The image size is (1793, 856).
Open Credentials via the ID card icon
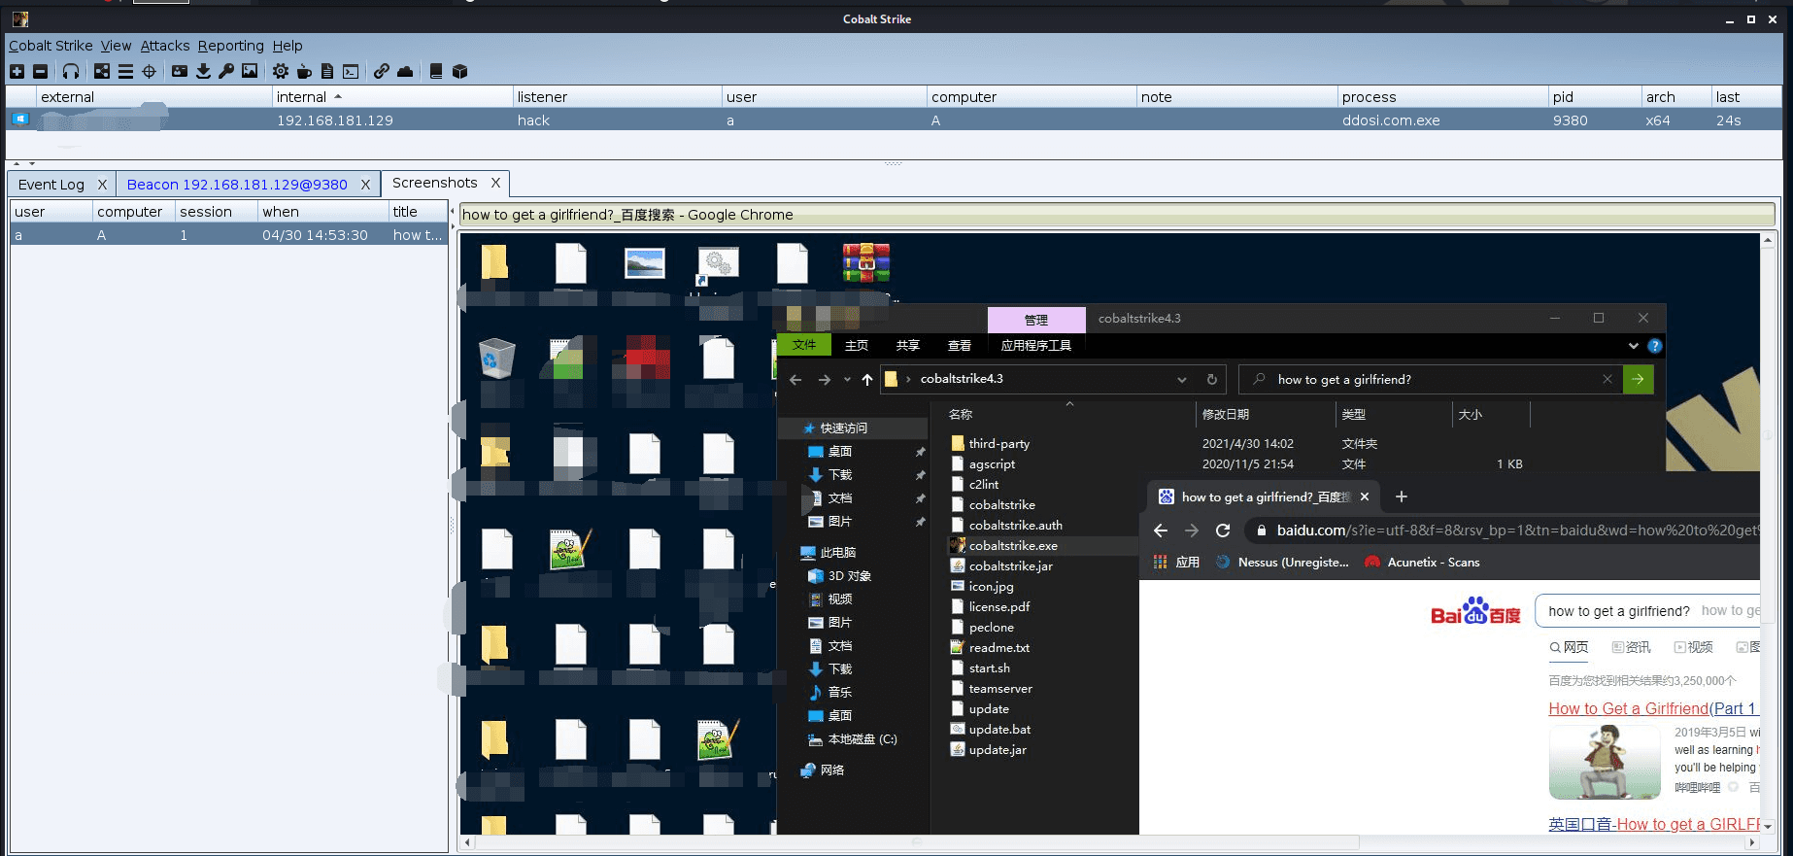[180, 71]
